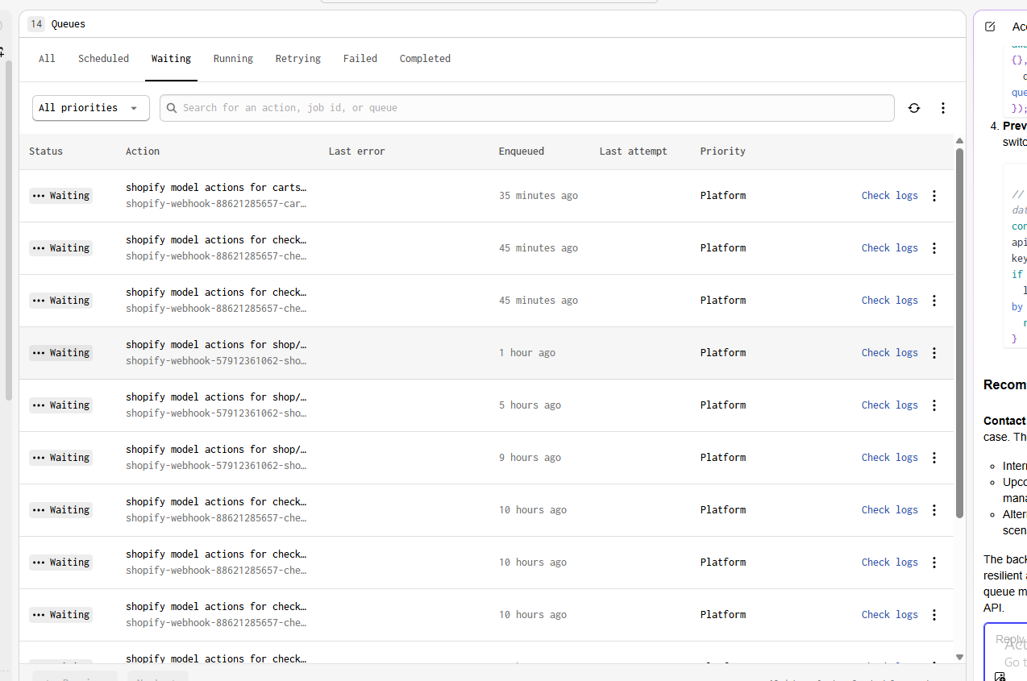Select the Scheduled tab
Image resolution: width=1027 pixels, height=681 pixels.
[x=103, y=59]
